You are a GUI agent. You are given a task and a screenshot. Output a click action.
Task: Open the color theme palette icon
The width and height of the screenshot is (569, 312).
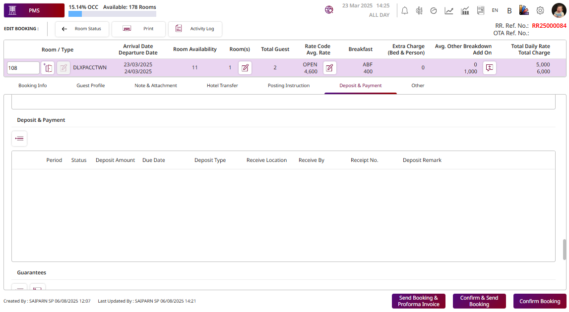[524, 10]
